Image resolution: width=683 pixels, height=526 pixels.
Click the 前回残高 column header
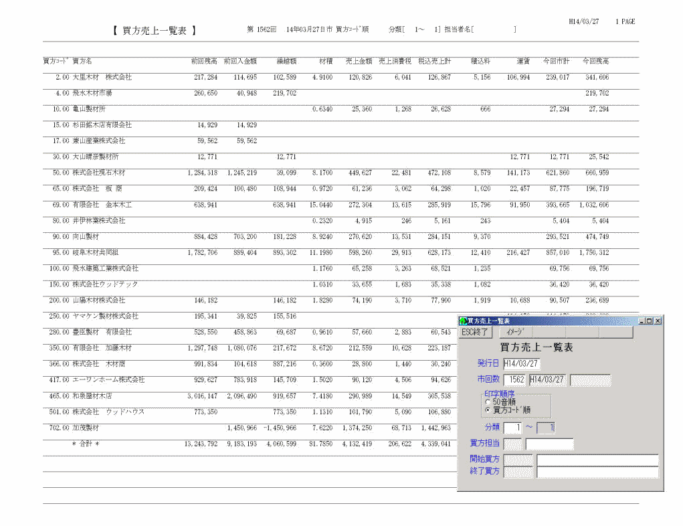pos(204,61)
